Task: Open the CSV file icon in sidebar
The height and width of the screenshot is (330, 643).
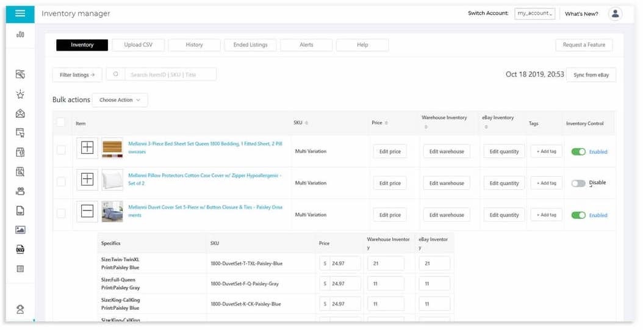Action: pos(20,249)
